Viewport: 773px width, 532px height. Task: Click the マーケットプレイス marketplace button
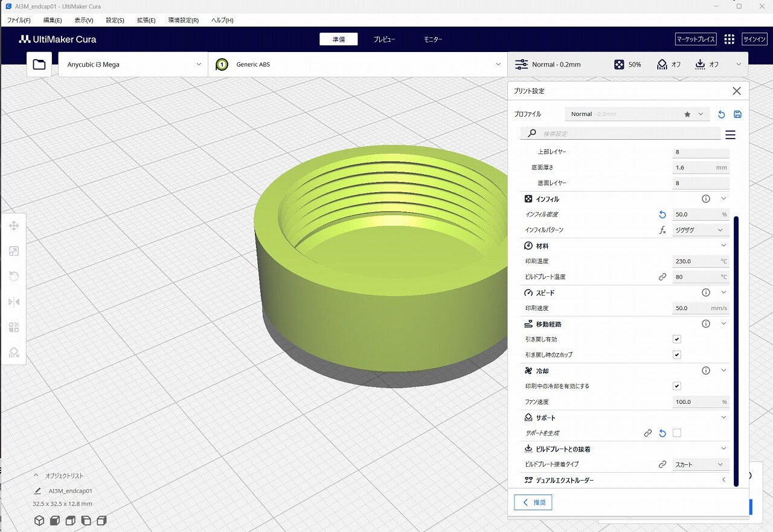click(696, 39)
